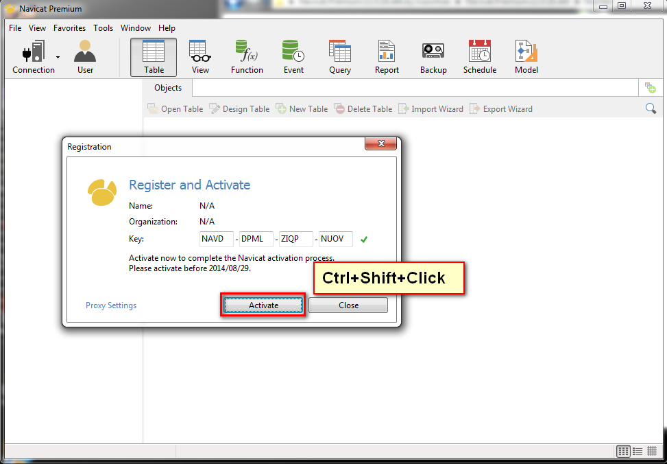667x464 pixels.
Task: Show the Function objects
Action: (247, 57)
